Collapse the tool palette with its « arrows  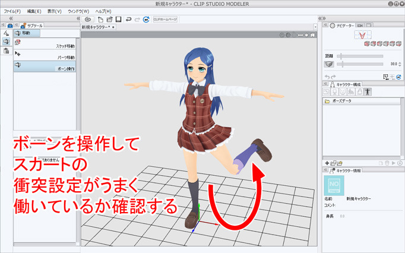pos(11,18)
